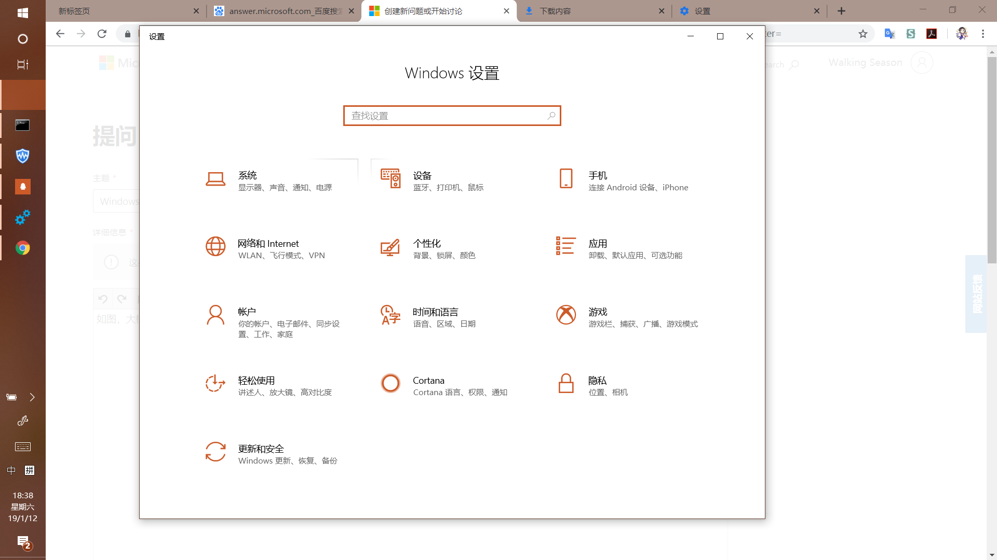This screenshot has width=997, height=560.
Task: Click the 时间和语言 title text
Action: point(435,312)
